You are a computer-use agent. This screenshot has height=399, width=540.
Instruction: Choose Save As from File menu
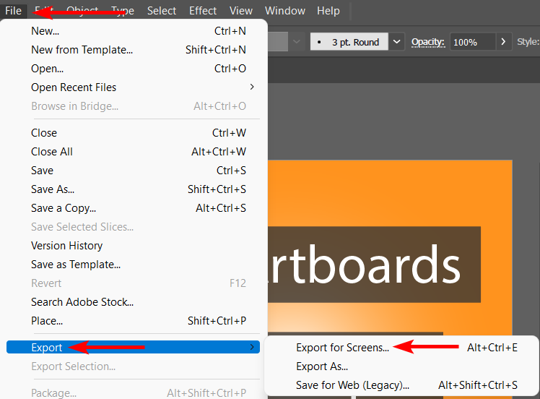click(53, 189)
